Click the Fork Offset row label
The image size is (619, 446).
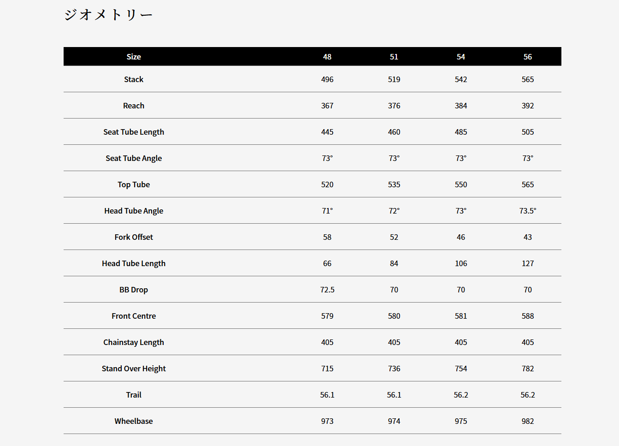pyautogui.click(x=134, y=237)
